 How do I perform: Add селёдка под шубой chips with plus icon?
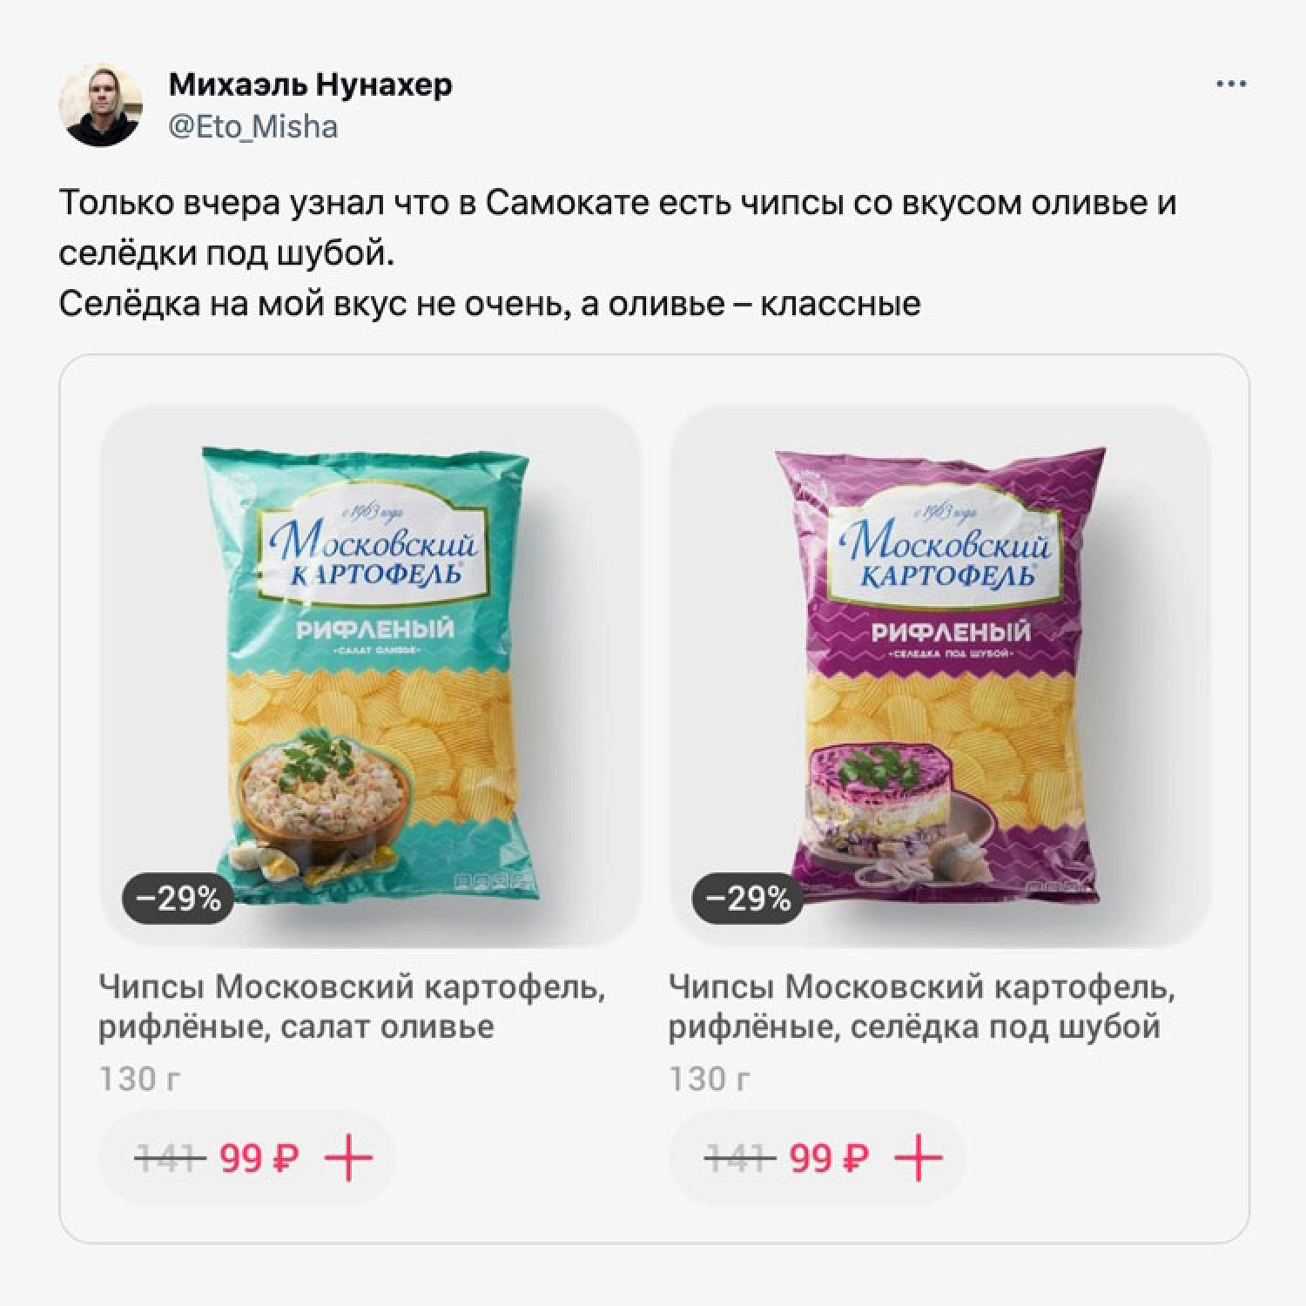(919, 1158)
